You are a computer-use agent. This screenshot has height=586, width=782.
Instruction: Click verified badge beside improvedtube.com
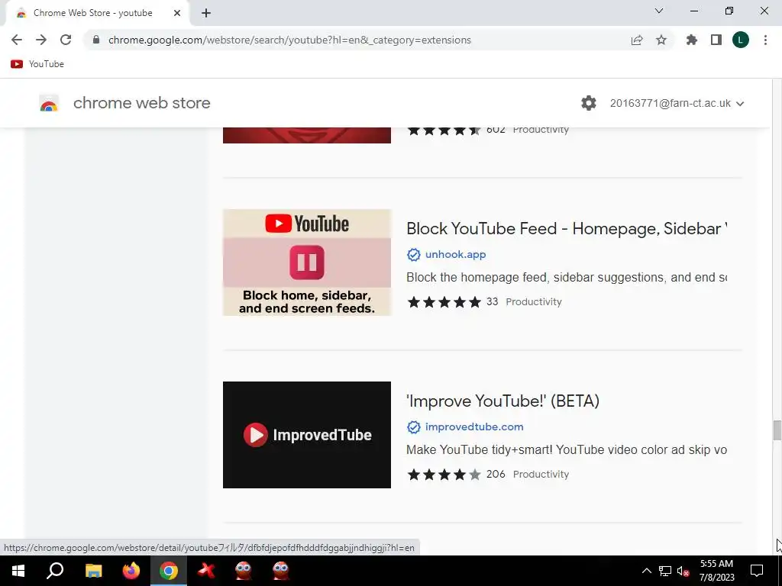(413, 427)
